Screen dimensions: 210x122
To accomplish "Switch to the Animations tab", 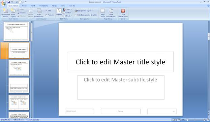I will pos(43,6).
